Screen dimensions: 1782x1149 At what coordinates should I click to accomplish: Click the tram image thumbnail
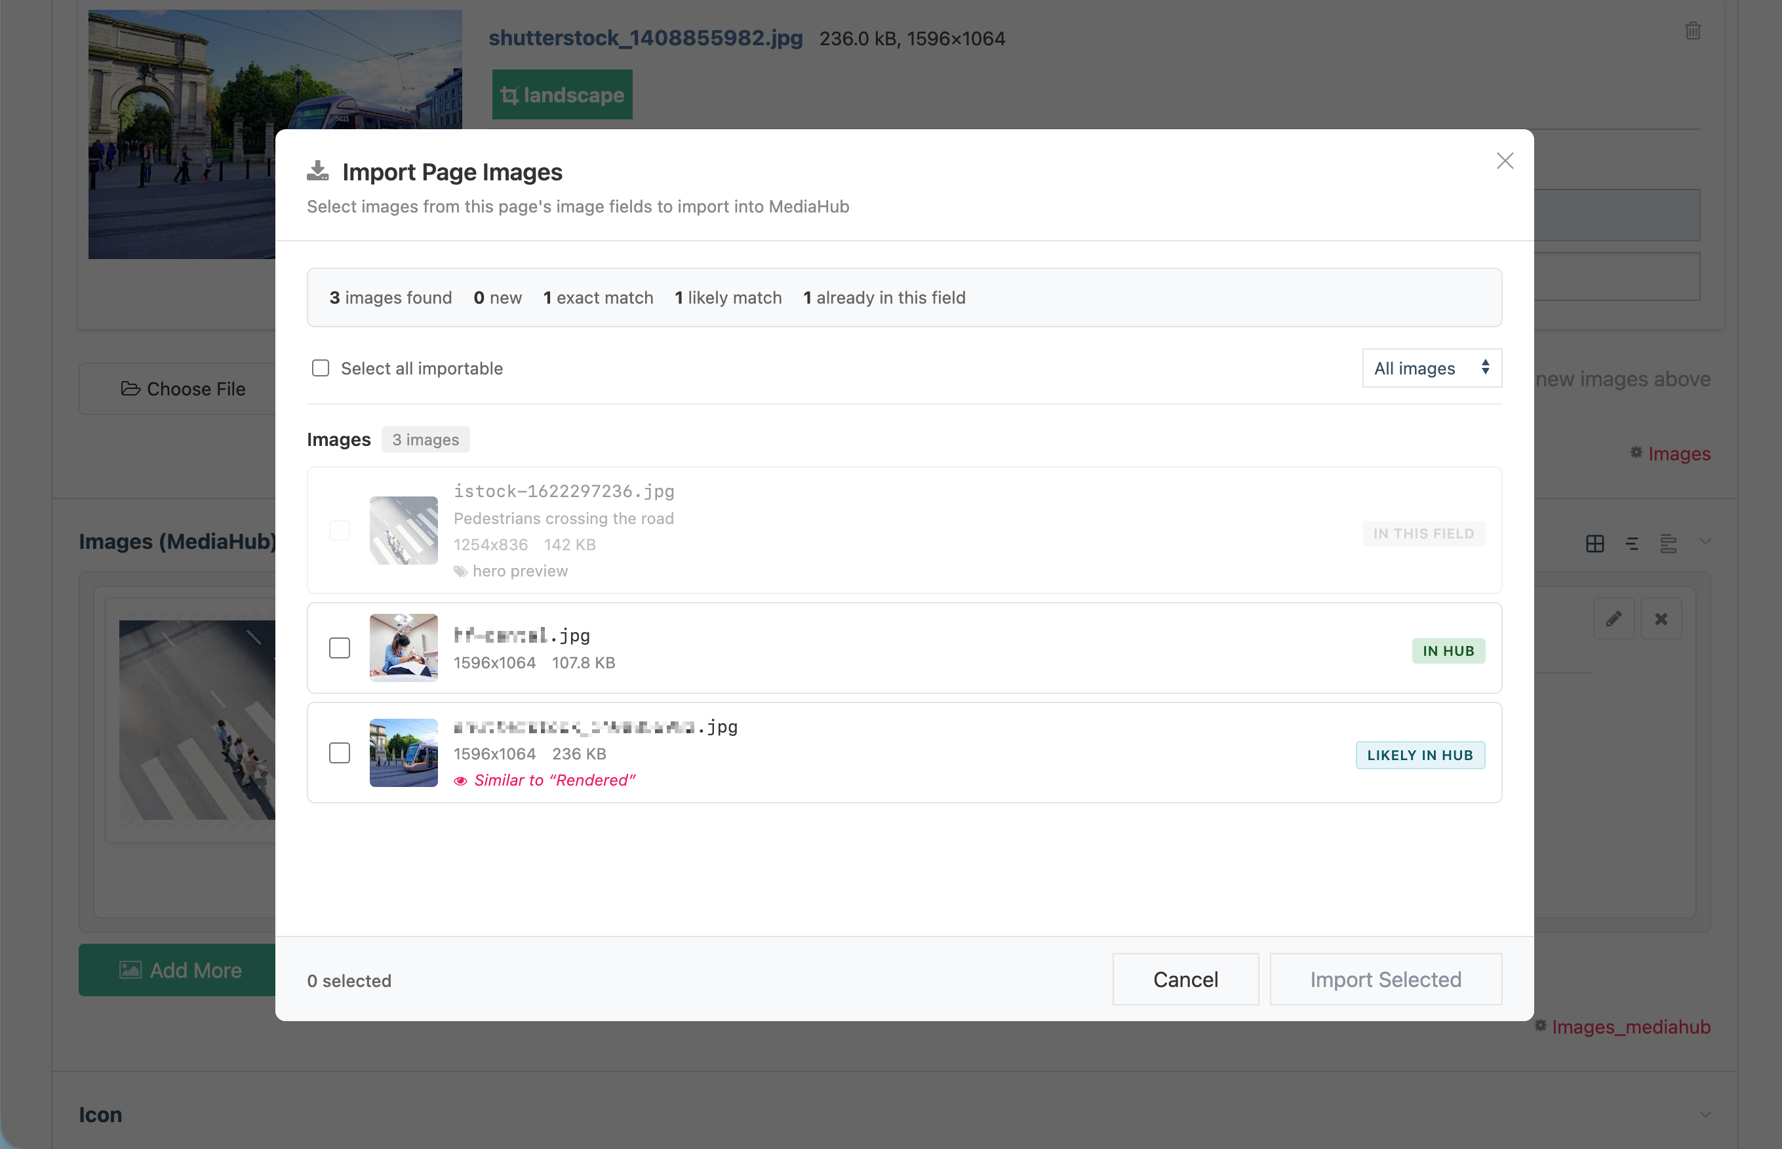coord(404,753)
